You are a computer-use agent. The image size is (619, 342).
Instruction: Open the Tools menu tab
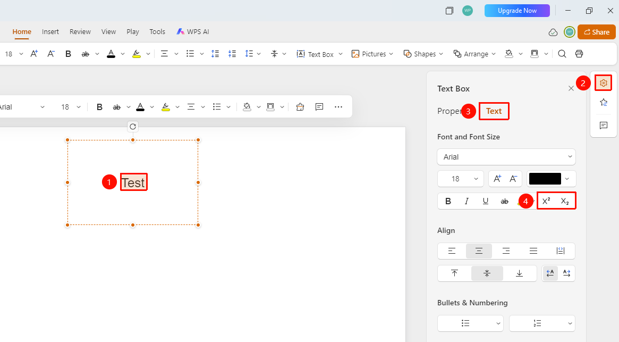click(157, 31)
